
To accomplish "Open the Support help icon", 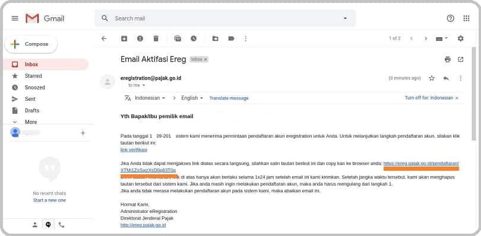I will [450, 18].
